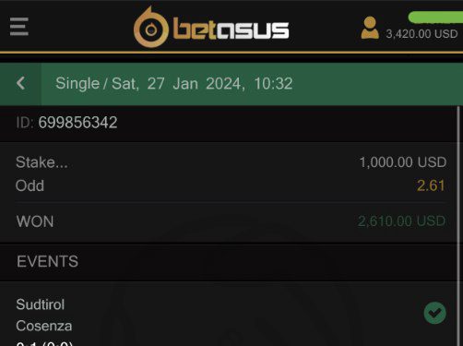Click the 2.61 odd value
This screenshot has height=346, width=463.
point(431,185)
